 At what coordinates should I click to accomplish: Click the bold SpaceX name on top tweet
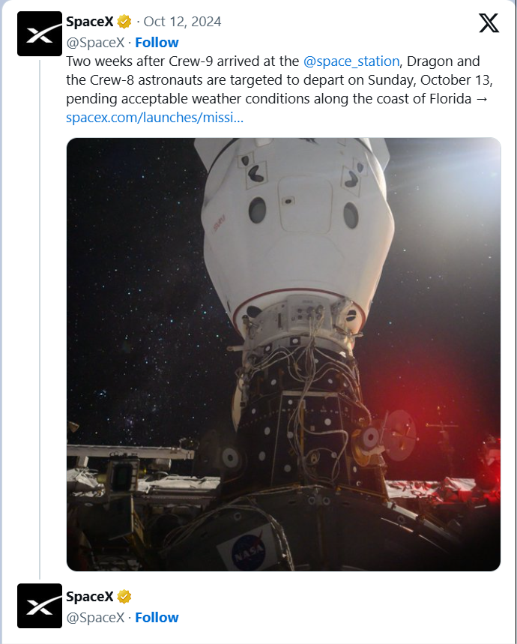point(89,22)
